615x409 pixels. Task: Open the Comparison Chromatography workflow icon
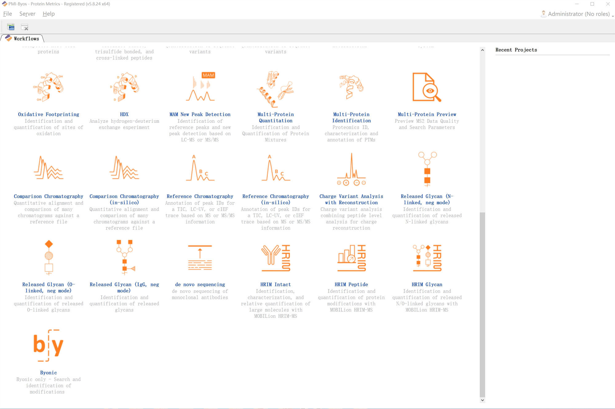[x=48, y=168]
